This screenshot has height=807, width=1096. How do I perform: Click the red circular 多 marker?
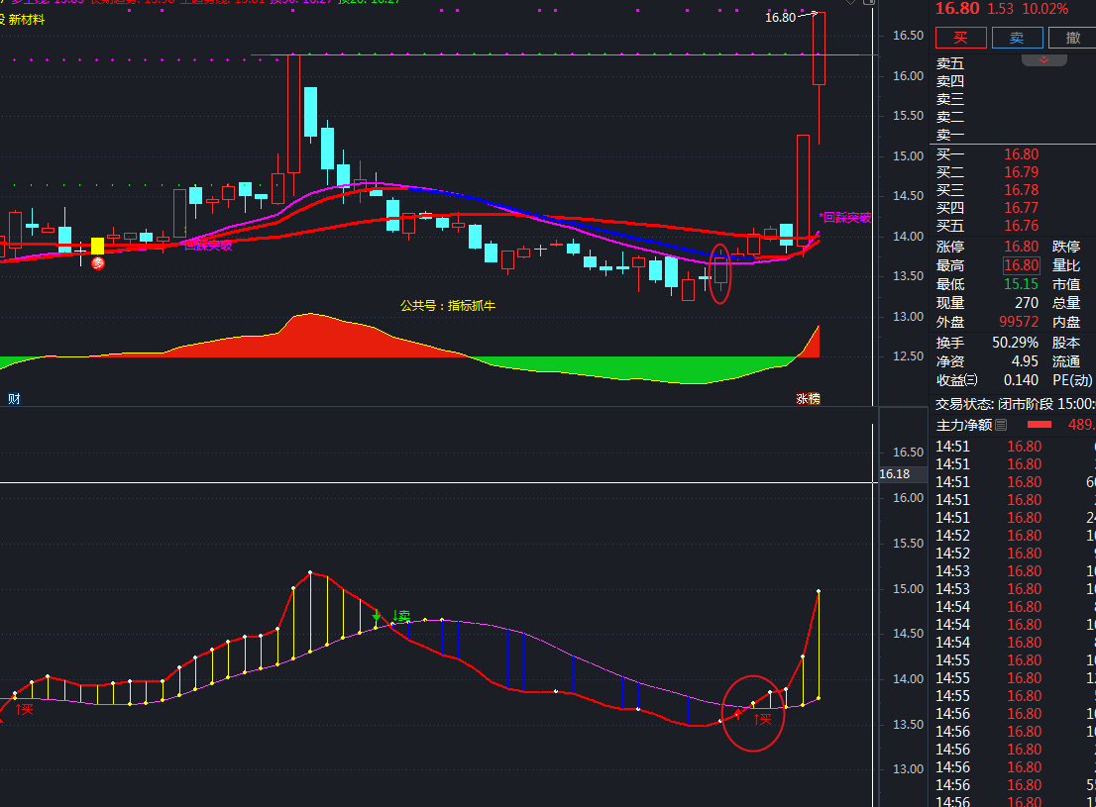pos(98,263)
